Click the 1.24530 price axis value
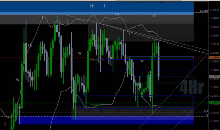This screenshot has height=130, width=220. coord(214,10)
